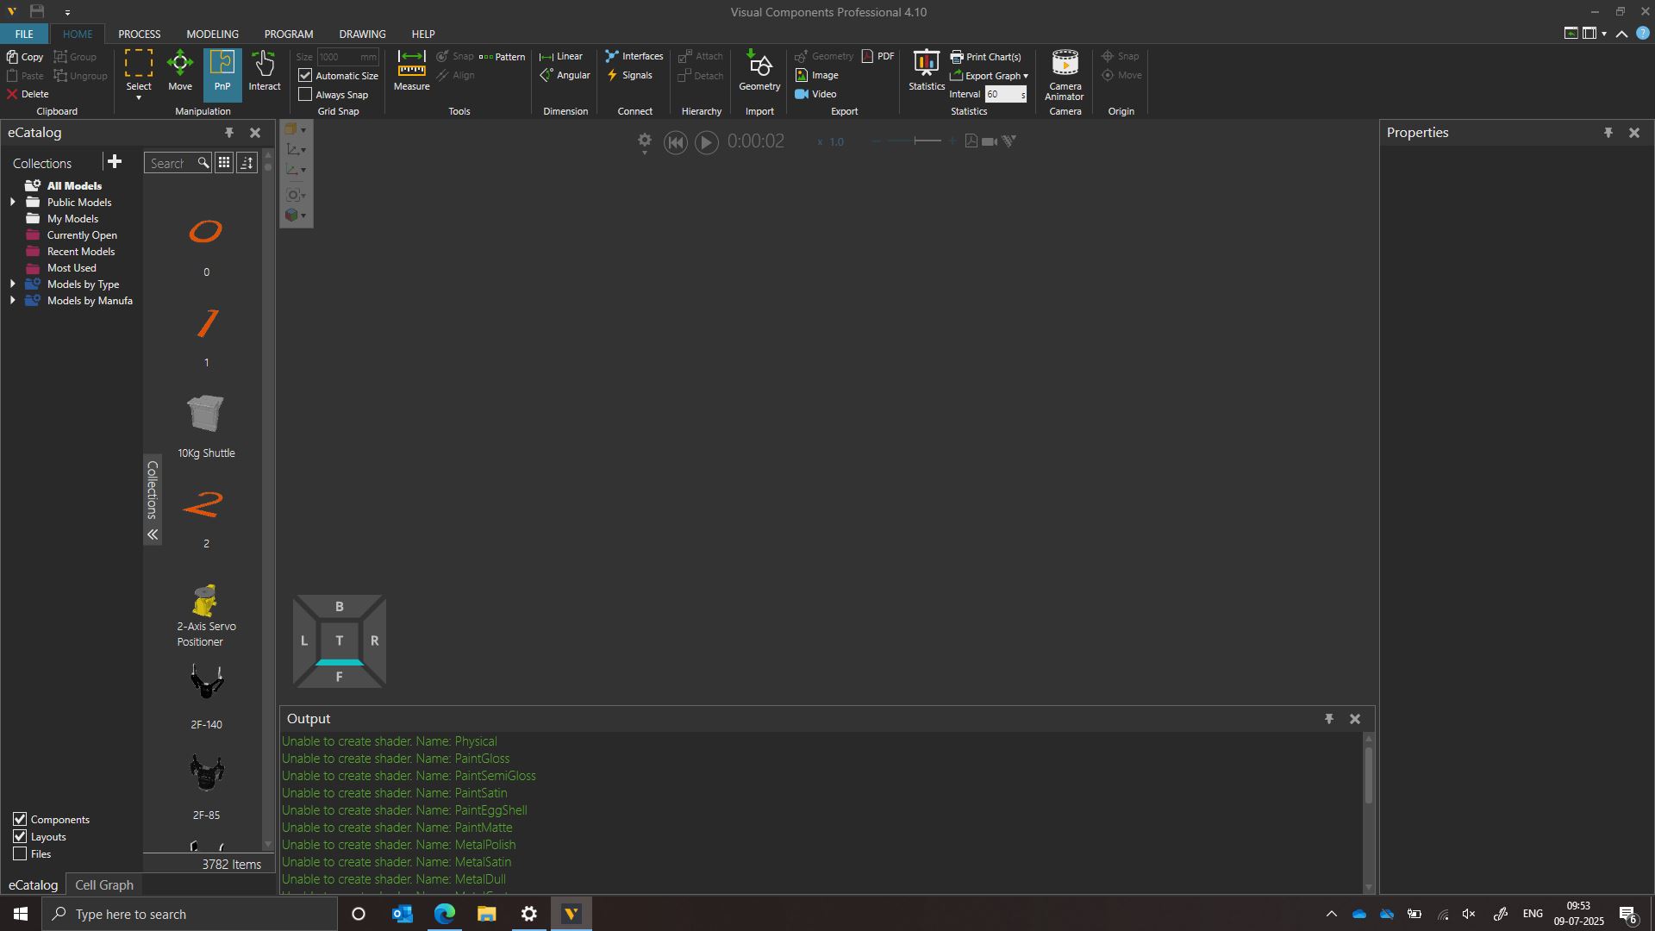Image resolution: width=1655 pixels, height=931 pixels.
Task: Export an Image
Action: click(x=817, y=75)
